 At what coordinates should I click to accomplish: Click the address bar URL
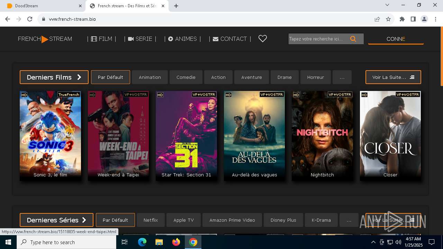[x=72, y=19]
